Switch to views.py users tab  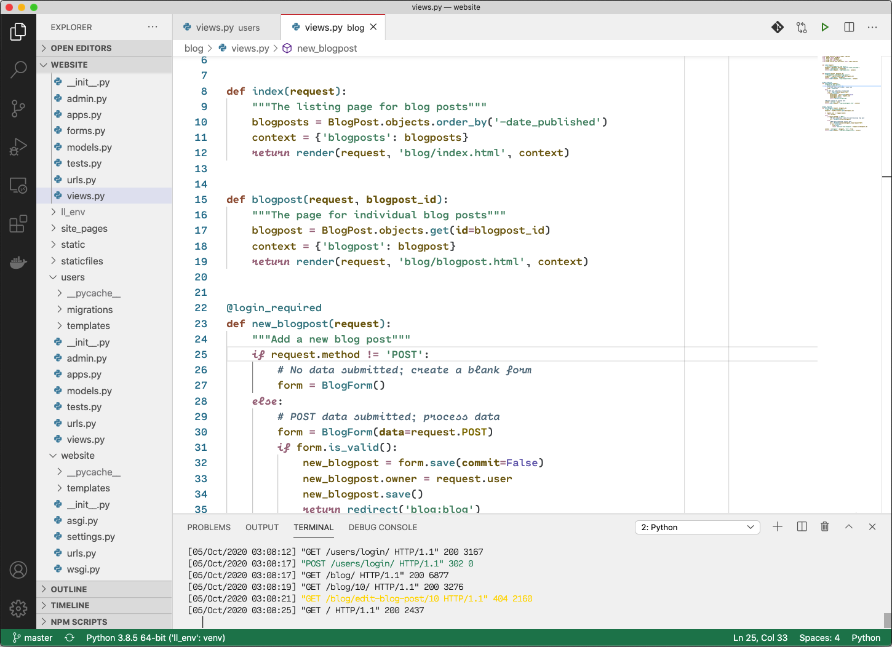click(227, 28)
